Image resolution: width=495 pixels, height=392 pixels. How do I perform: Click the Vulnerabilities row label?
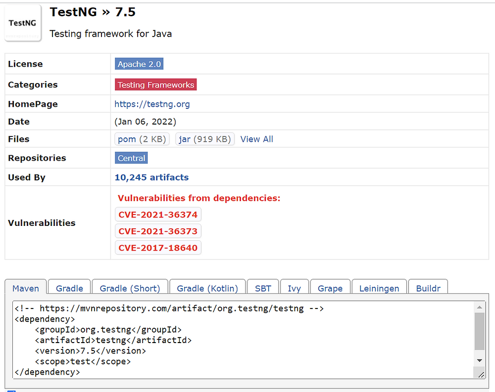tap(42, 223)
